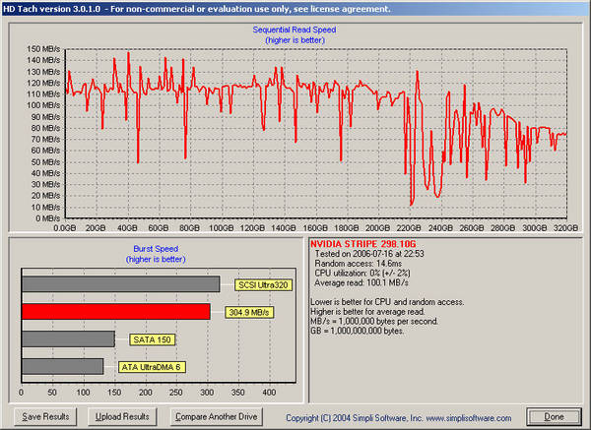The width and height of the screenshot is (591, 430).
Task: Click the 200GB x-axis label
Action: 377,228
